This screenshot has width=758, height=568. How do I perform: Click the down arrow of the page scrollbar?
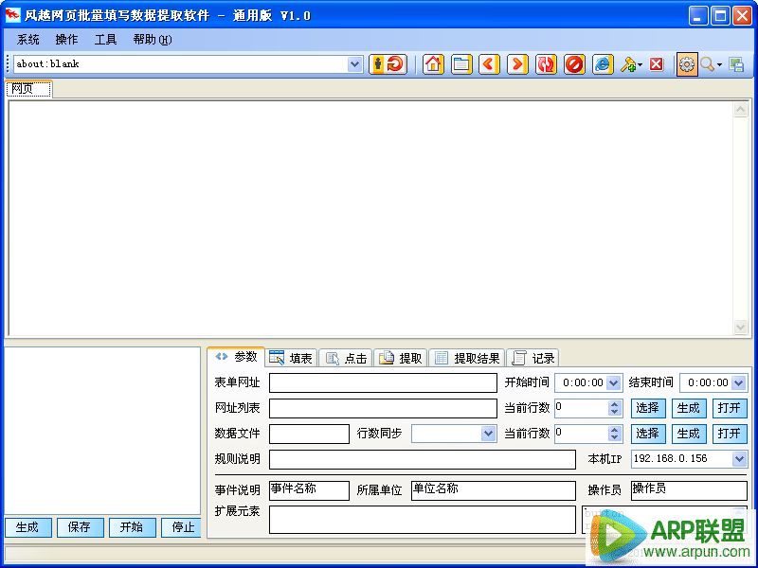pyautogui.click(x=741, y=328)
